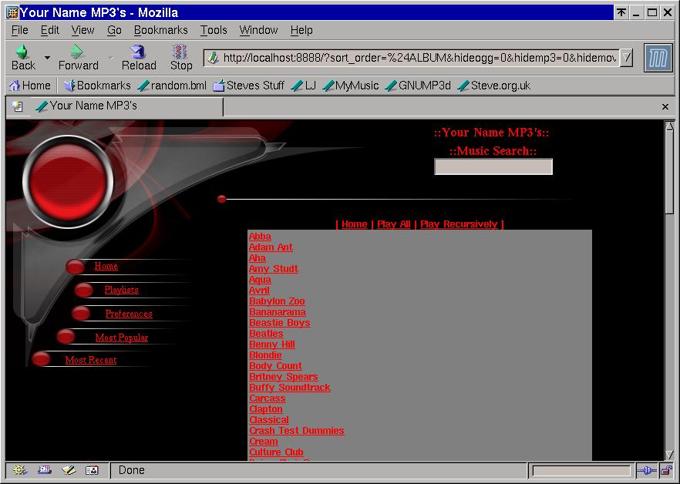This screenshot has width=680, height=484.
Task: Open the Most Popular sidebar link
Action: pos(122,338)
